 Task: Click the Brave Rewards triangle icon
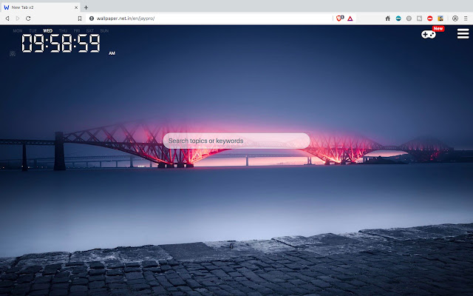[350, 18]
